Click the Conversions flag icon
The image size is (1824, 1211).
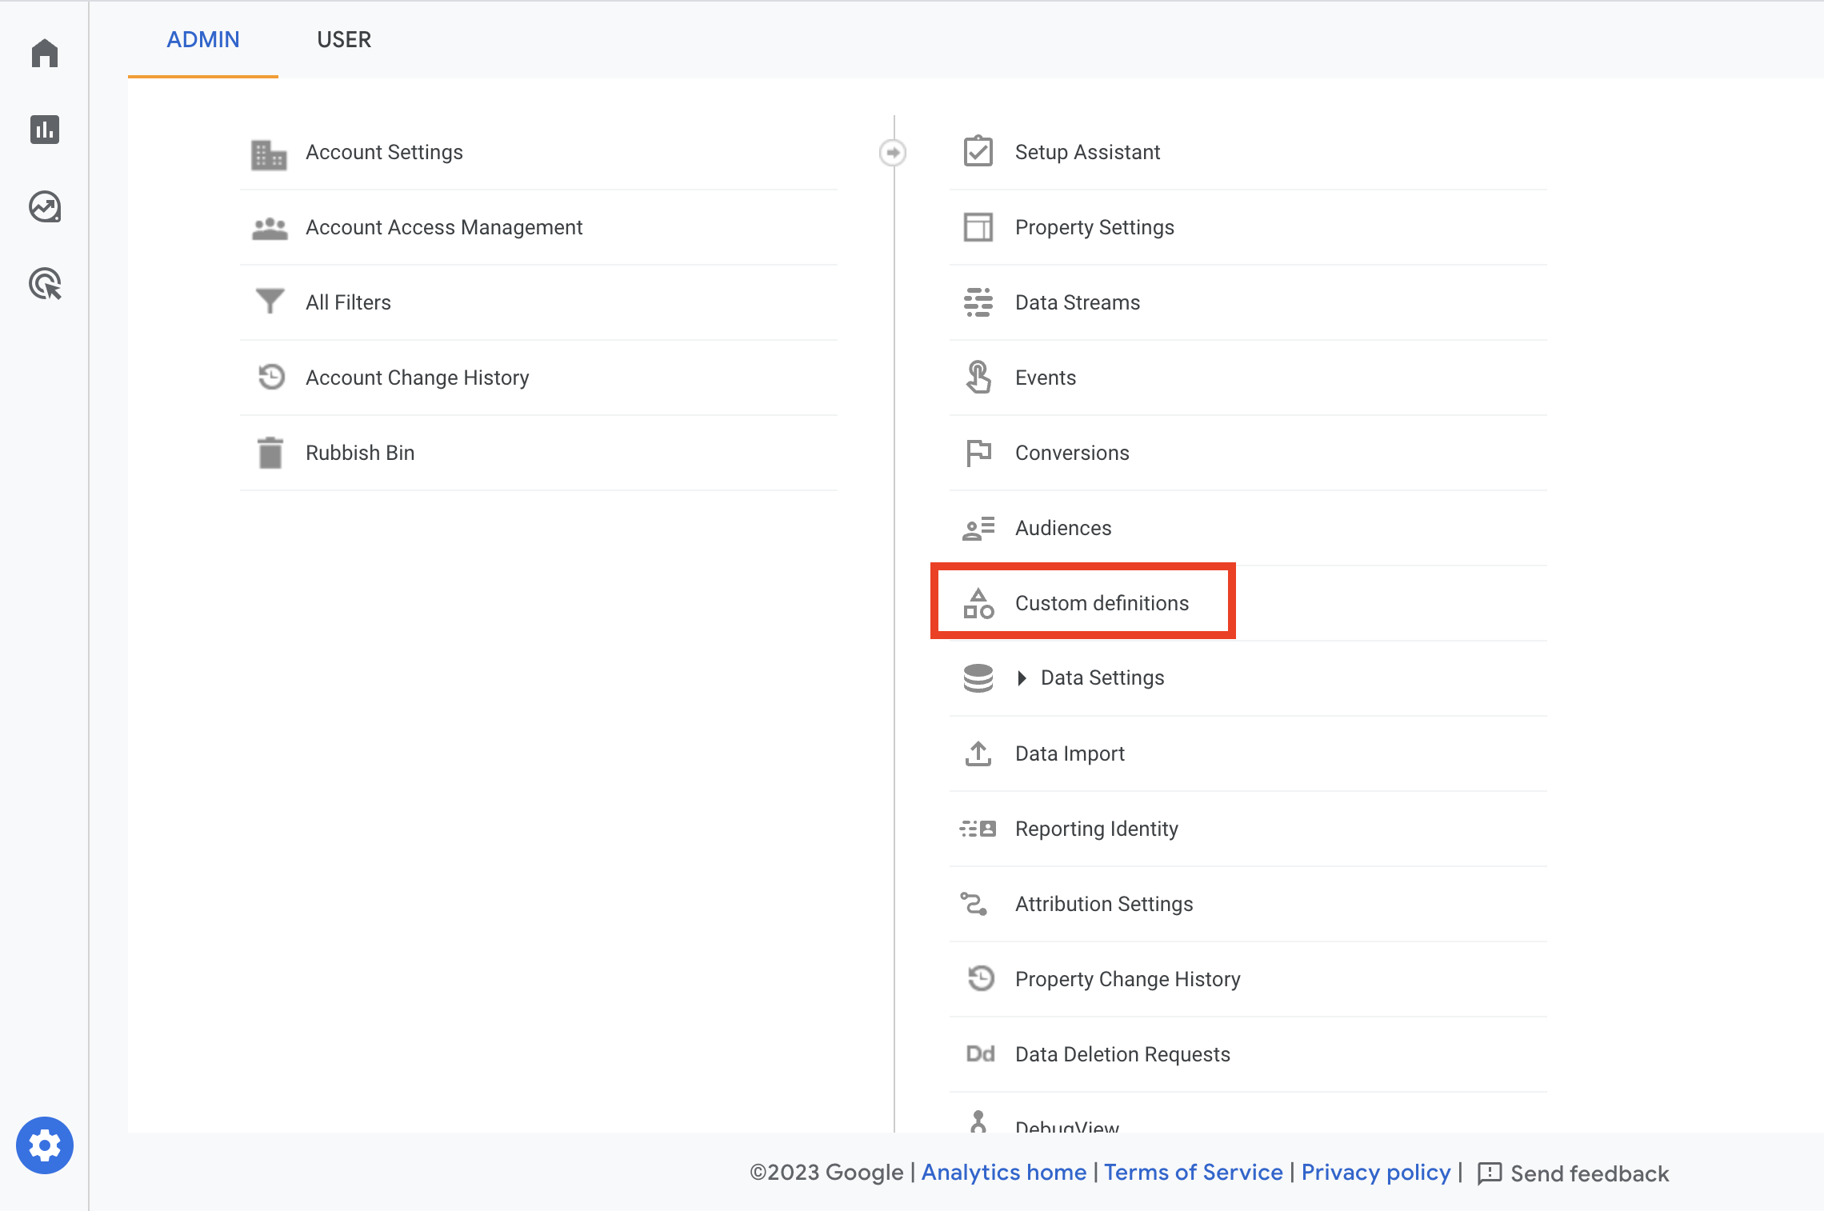978,453
